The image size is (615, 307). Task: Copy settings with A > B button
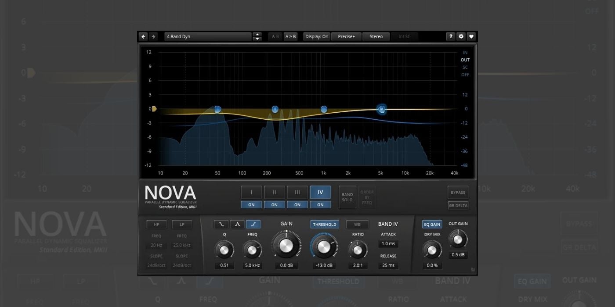click(290, 36)
